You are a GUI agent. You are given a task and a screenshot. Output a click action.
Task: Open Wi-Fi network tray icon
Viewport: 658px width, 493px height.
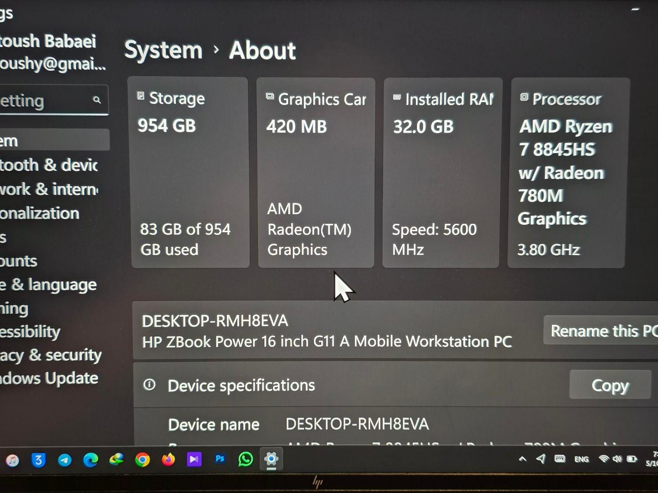pos(604,459)
